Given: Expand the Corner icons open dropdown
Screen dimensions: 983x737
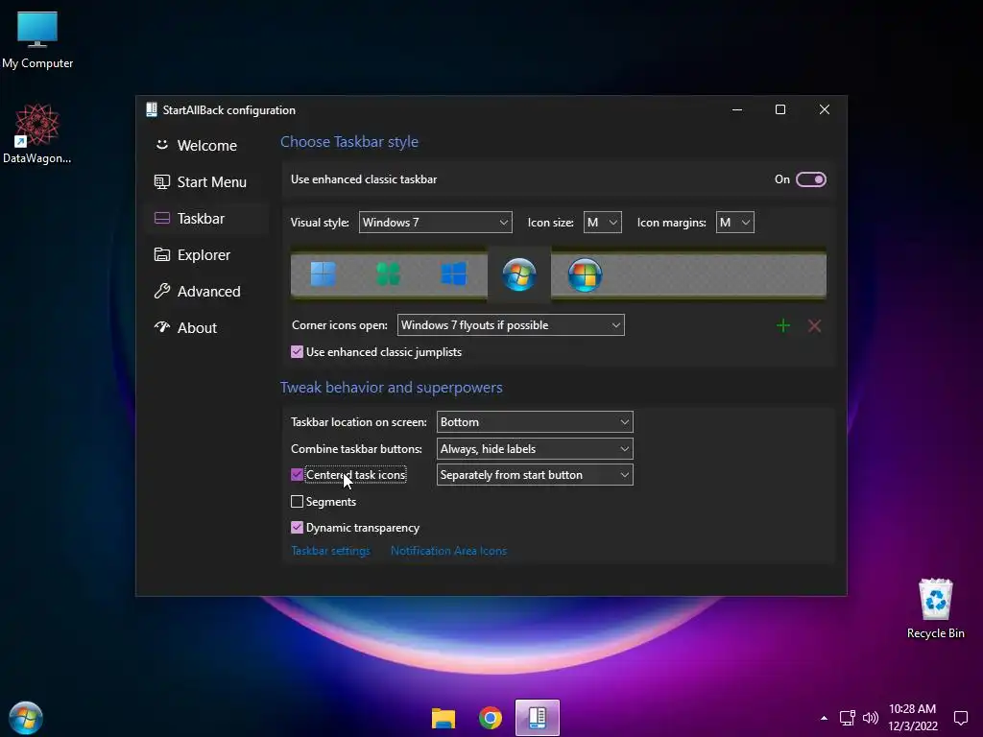Looking at the screenshot, I should tap(511, 325).
